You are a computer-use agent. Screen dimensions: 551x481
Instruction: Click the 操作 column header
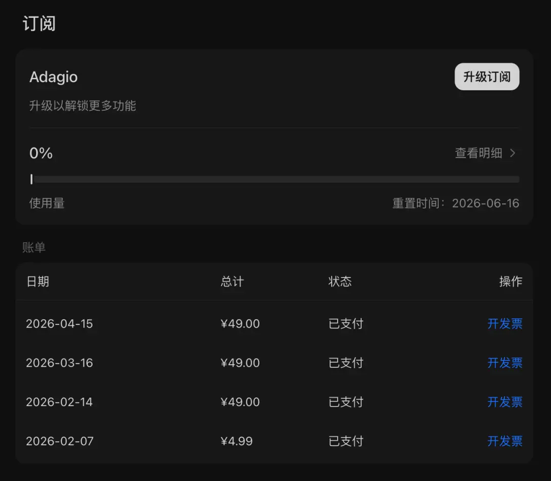511,282
